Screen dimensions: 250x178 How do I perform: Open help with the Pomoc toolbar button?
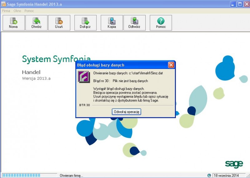point(161,23)
